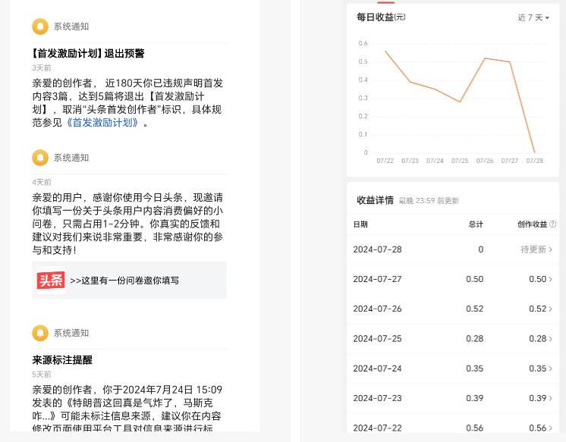The image size is (566, 442).
Task: Click the 创作收益 column header
Action: tap(532, 224)
